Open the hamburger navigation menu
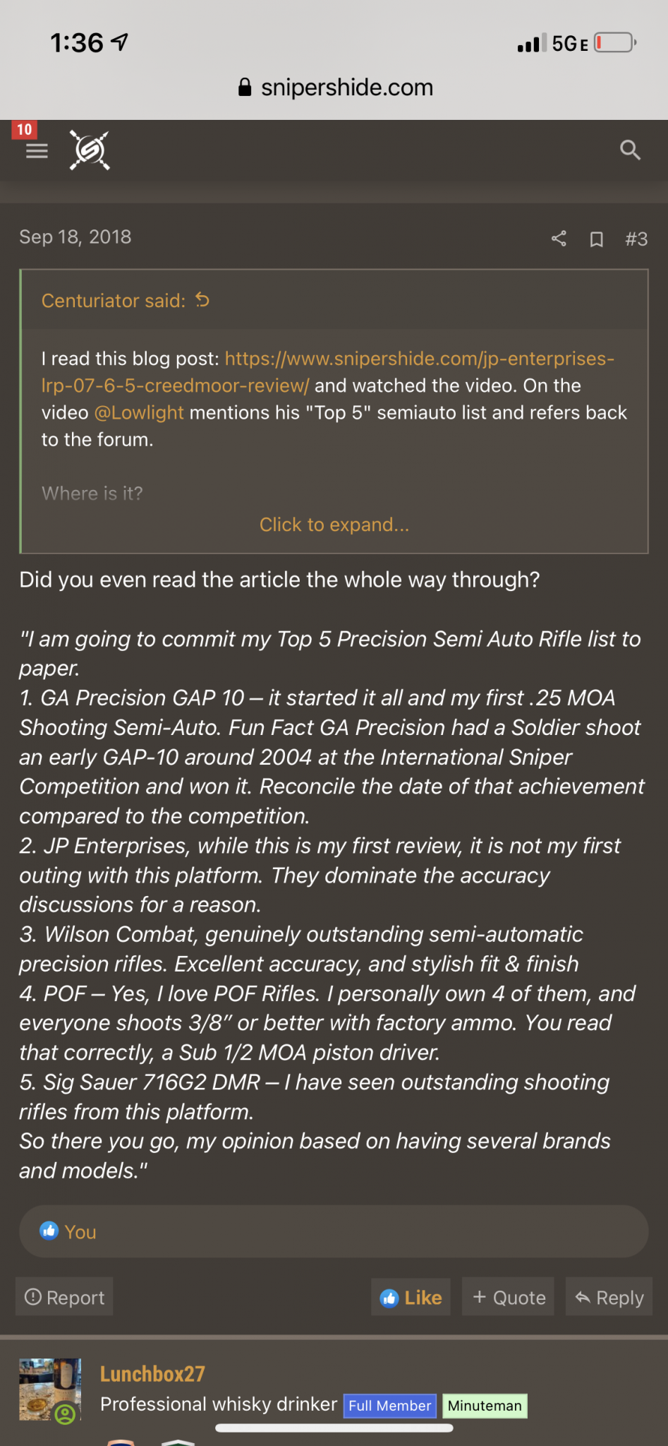The height and width of the screenshot is (1446, 668). 37,150
